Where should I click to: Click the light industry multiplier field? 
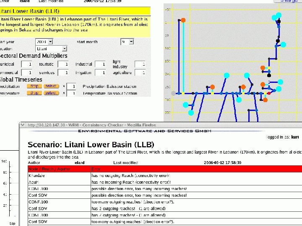140,64
